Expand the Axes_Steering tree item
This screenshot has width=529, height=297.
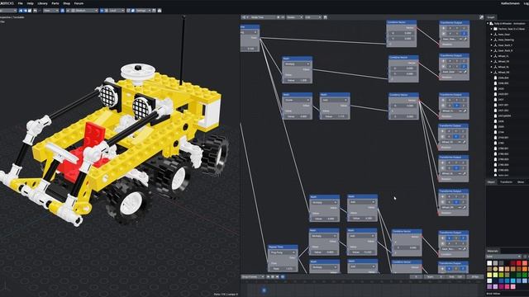[492, 40]
